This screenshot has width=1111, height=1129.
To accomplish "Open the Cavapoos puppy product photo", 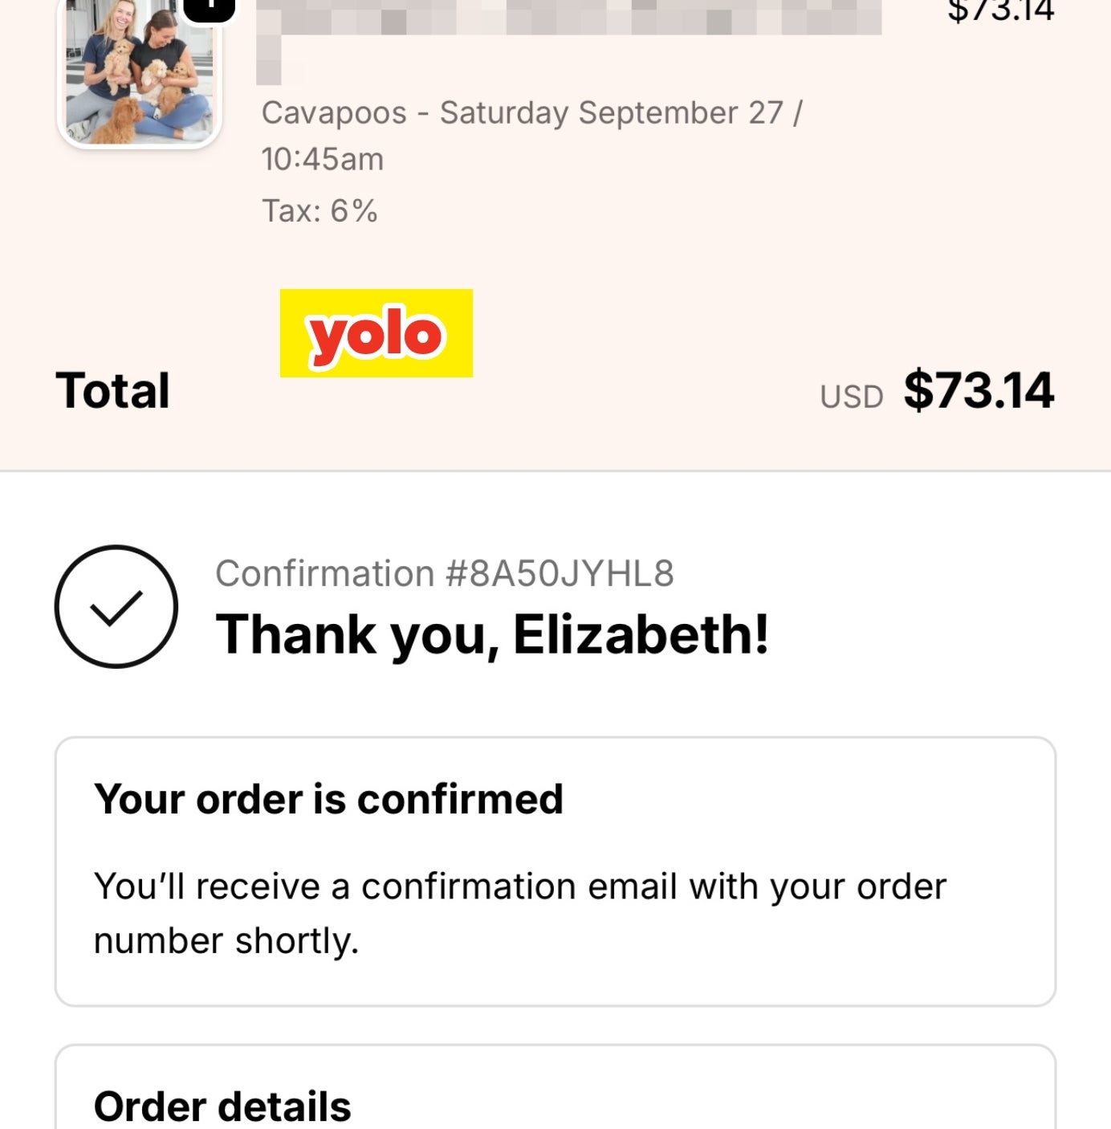I will tap(140, 74).
